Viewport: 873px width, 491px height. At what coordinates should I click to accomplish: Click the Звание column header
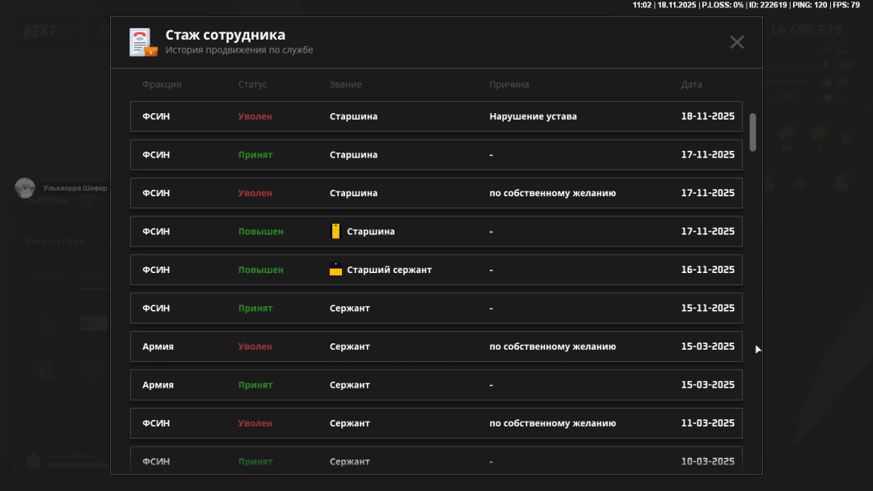(345, 85)
